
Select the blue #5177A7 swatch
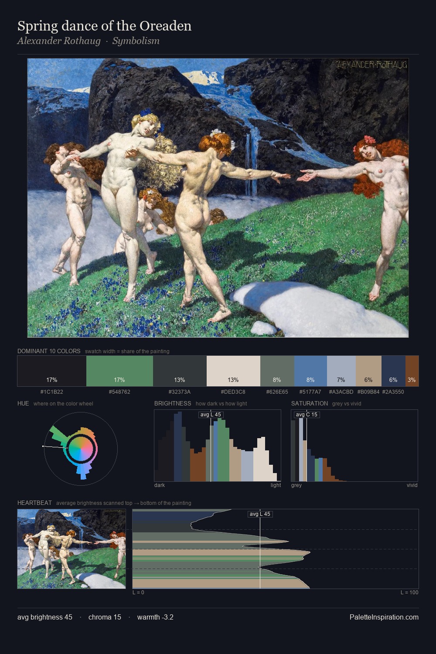[310, 371]
